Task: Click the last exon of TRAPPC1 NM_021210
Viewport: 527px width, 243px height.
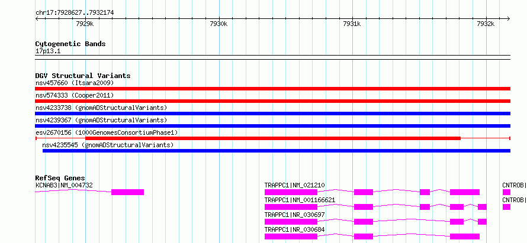Action: click(465, 192)
